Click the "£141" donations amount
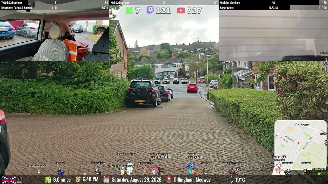328x184 pixels. tap(55, 8)
